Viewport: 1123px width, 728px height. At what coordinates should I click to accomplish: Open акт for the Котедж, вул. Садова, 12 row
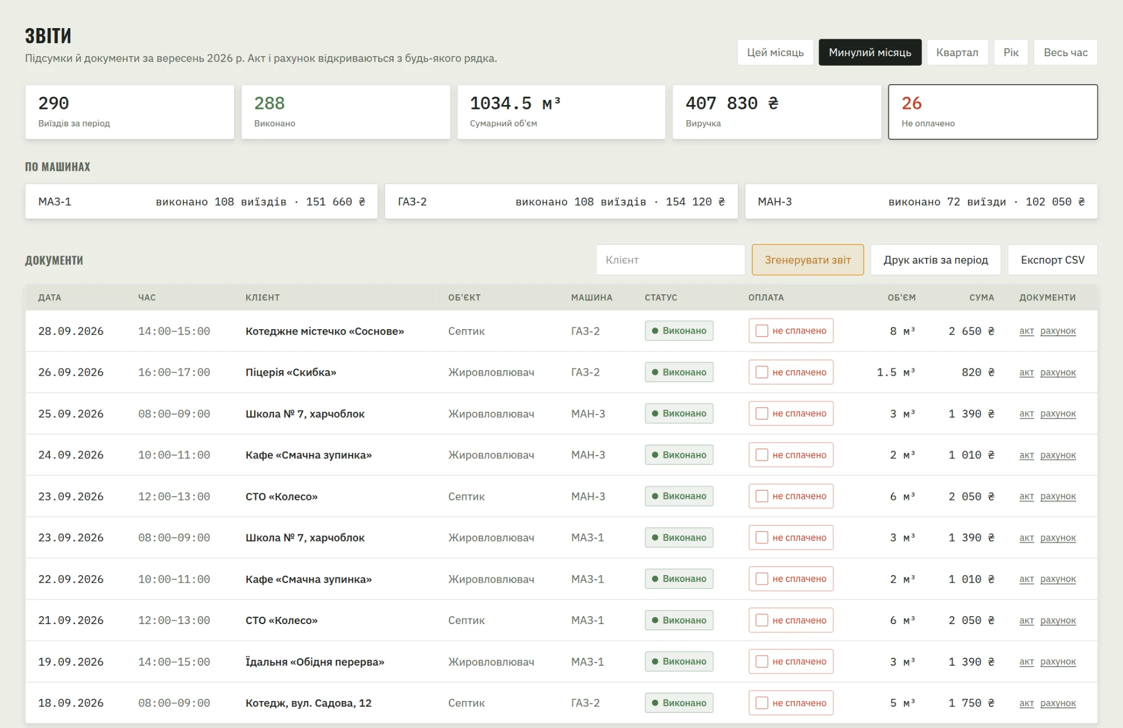point(1026,703)
